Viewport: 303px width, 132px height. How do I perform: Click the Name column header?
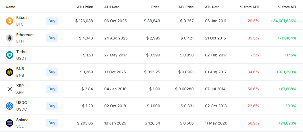11,7
